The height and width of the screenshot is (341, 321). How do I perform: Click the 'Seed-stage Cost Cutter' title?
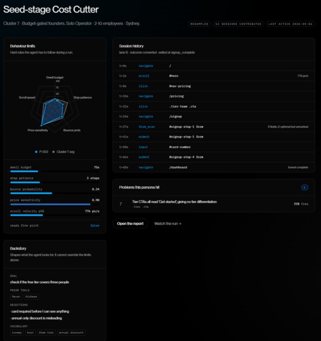(51, 10)
